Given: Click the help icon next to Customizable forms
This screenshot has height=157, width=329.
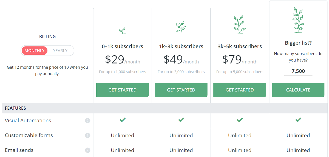Looking at the screenshot, I should tap(87, 135).
